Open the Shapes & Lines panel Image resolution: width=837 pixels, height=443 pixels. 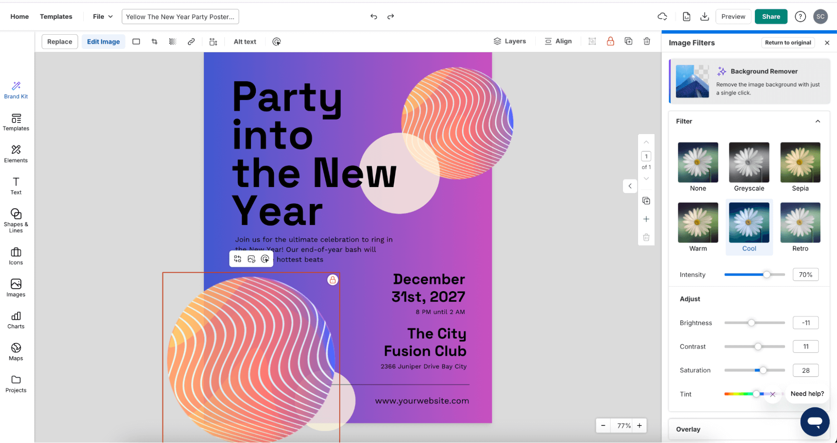point(15,219)
